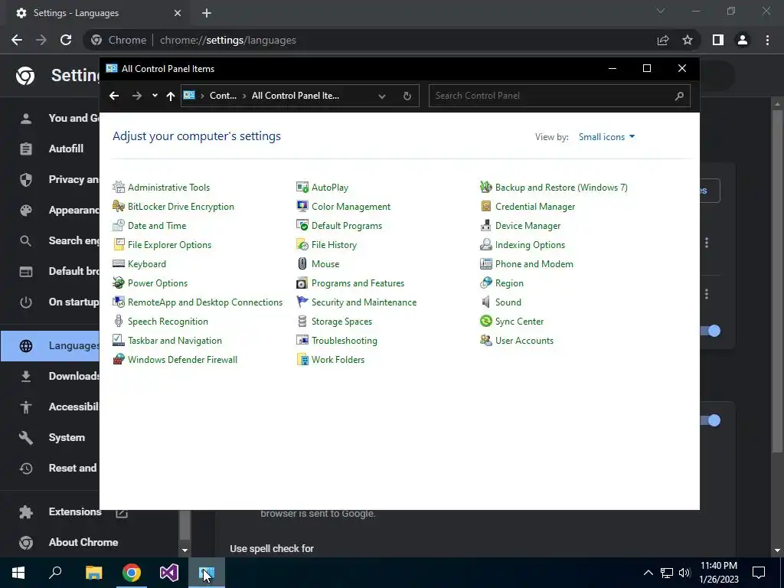Open Sync Center link

pos(519,321)
